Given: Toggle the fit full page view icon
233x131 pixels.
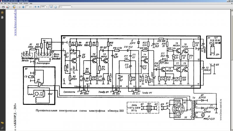Looking at the screenshot, I should (x=55, y=7).
